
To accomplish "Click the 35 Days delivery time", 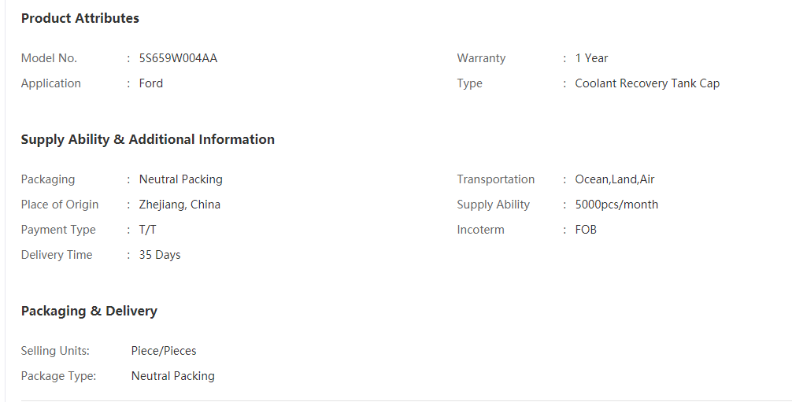I will (x=160, y=255).
